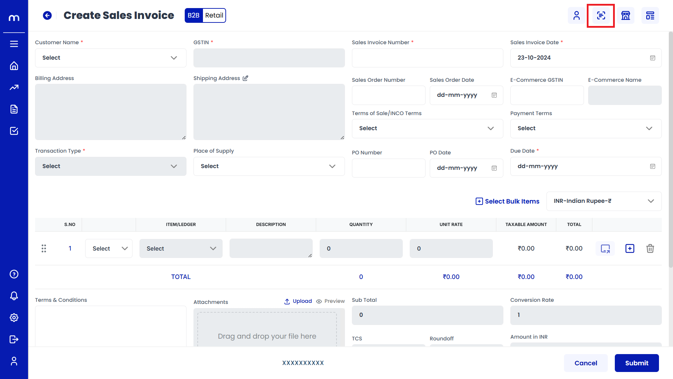Open the help question mark icon
Screen dimensions: 673x379
(14, 274)
